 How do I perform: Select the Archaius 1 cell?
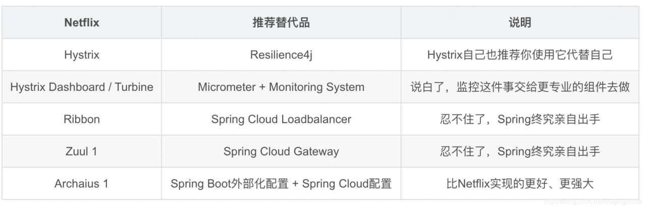(x=82, y=184)
